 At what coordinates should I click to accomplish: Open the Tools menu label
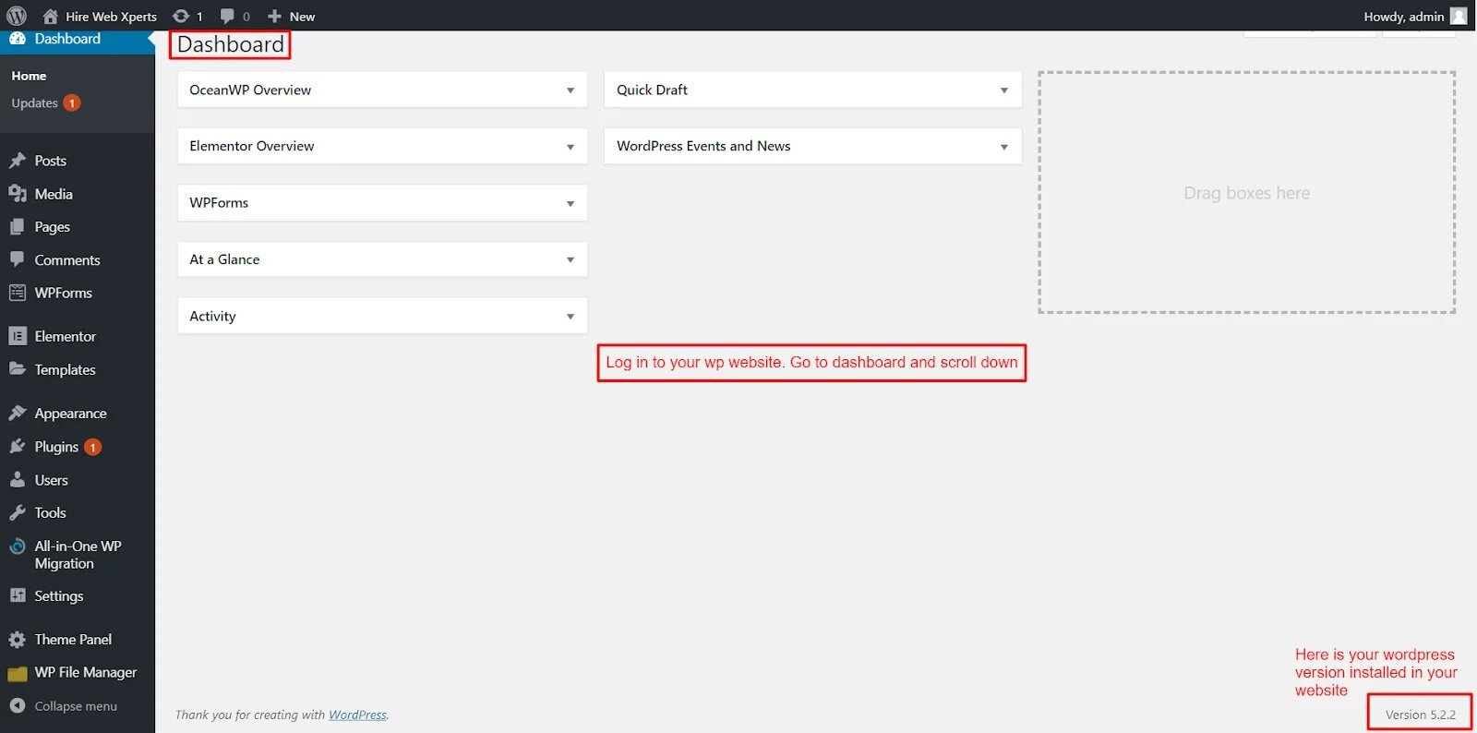(x=50, y=512)
